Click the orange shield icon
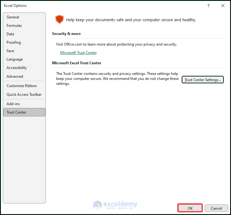Image resolution: width=231 pixels, height=215 pixels. (x=60, y=19)
